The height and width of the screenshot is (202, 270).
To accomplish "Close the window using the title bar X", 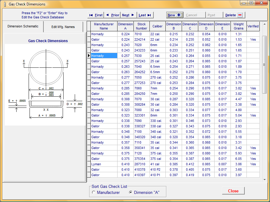I will (x=261, y=3).
